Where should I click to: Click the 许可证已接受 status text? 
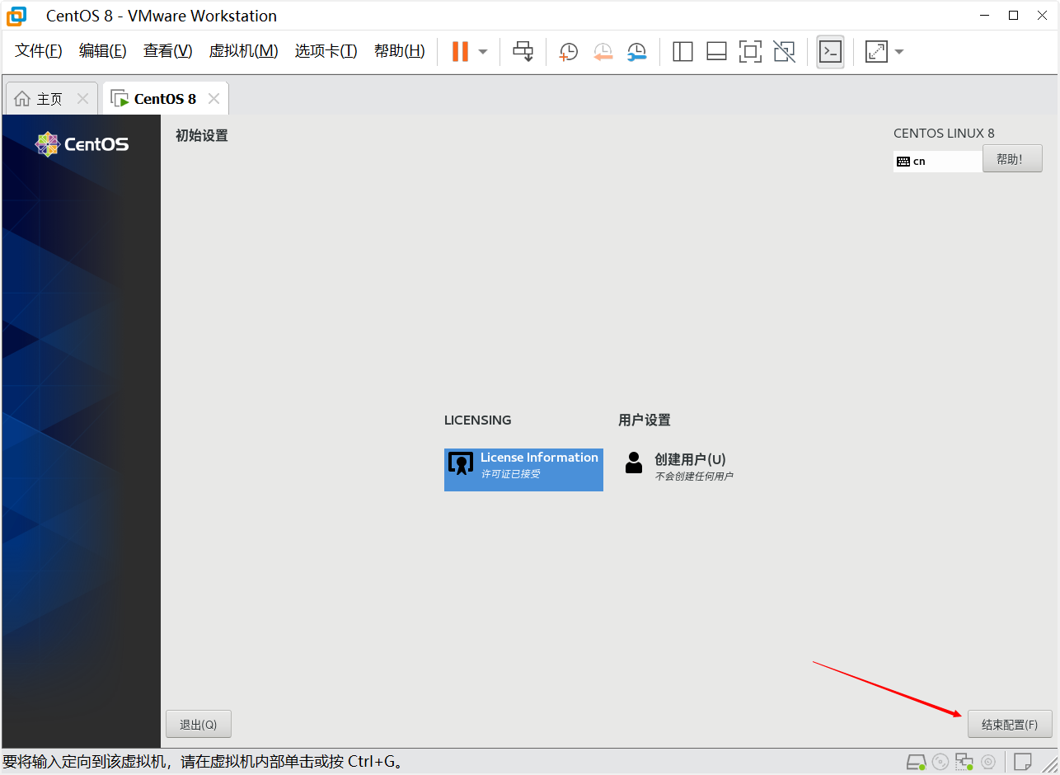pos(511,474)
